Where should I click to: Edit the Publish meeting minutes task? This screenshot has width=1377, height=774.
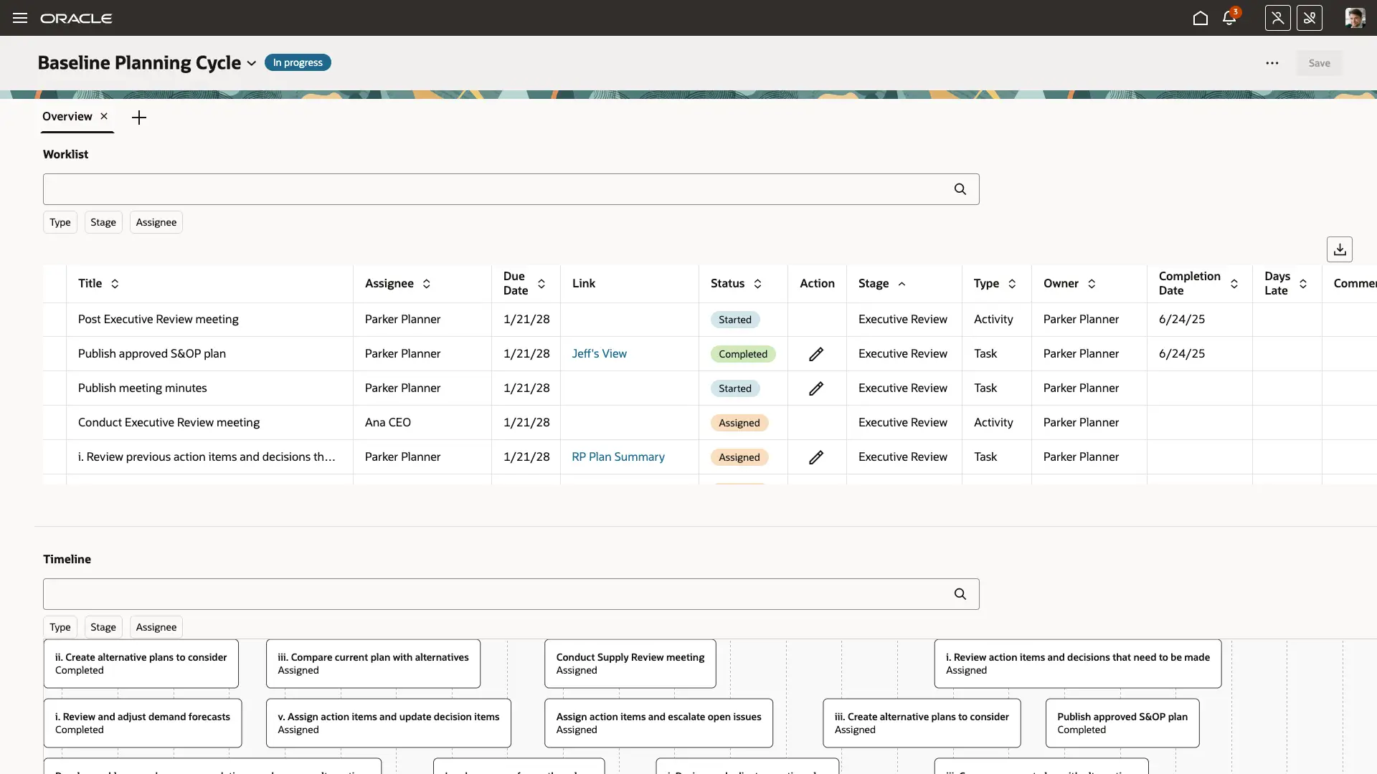(816, 388)
